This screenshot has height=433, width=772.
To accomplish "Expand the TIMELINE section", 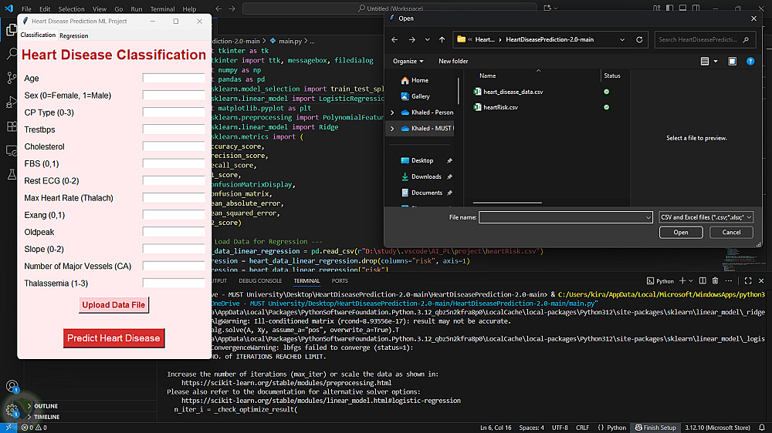I will (46, 417).
